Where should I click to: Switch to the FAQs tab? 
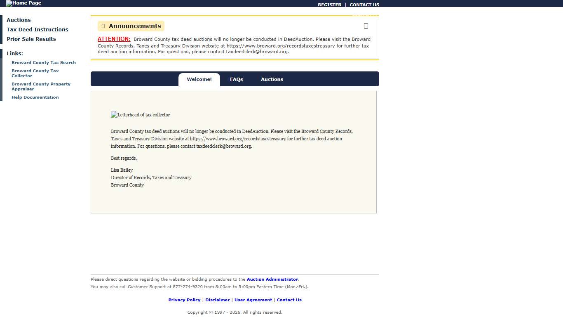pyautogui.click(x=236, y=79)
